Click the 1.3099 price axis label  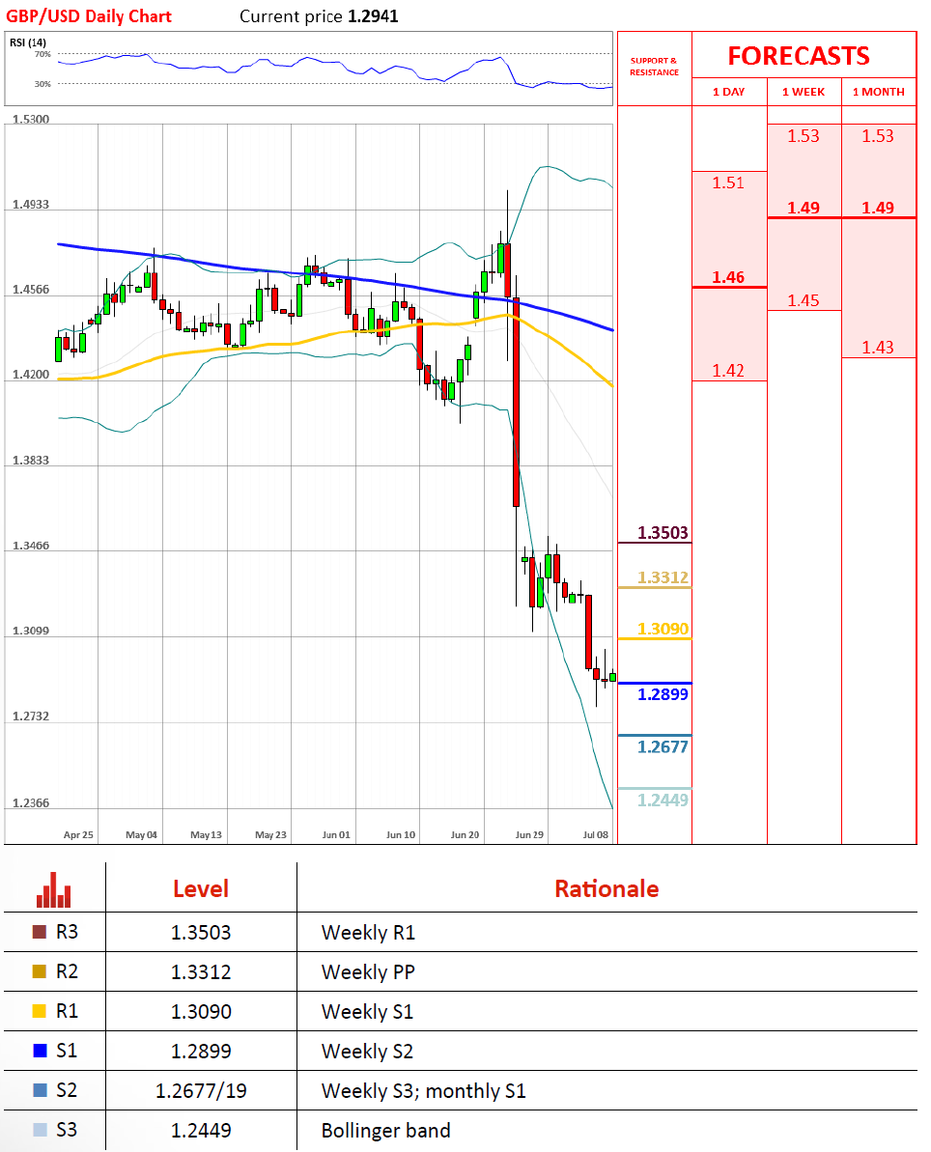(31, 632)
